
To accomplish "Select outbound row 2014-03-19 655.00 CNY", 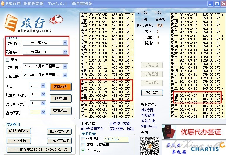I will pos(107,92).
